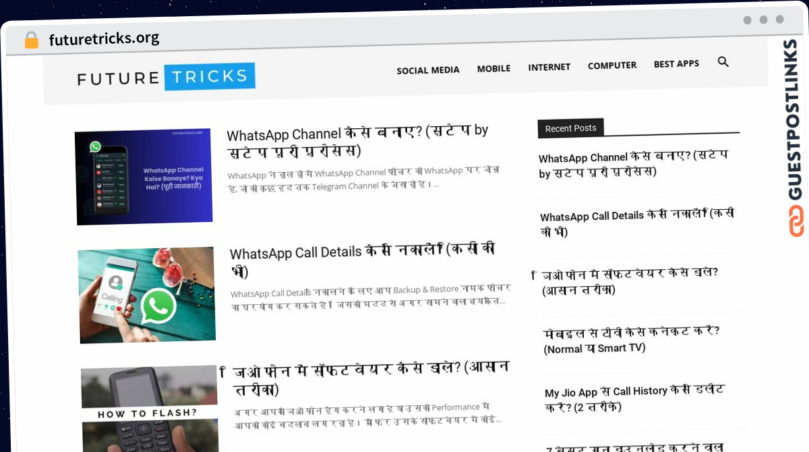Open the WhatsApp Call Details article thumbnail

pyautogui.click(x=146, y=295)
